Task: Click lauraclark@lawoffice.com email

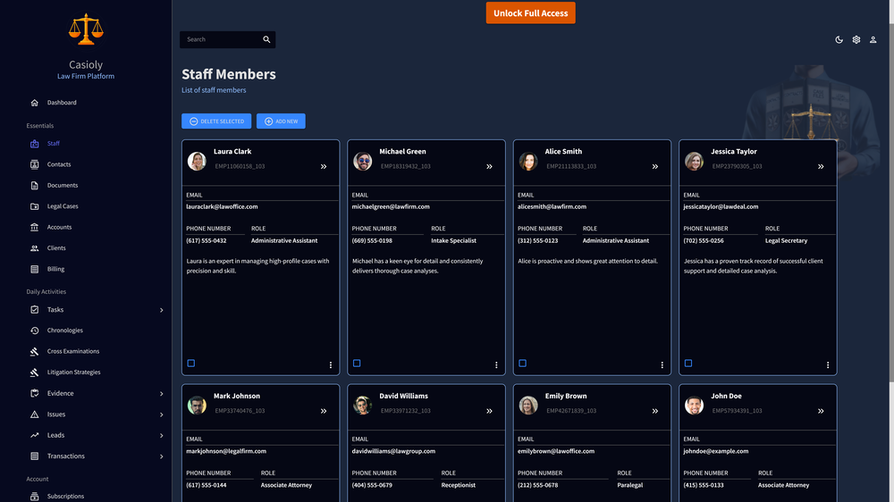Action: click(x=222, y=207)
